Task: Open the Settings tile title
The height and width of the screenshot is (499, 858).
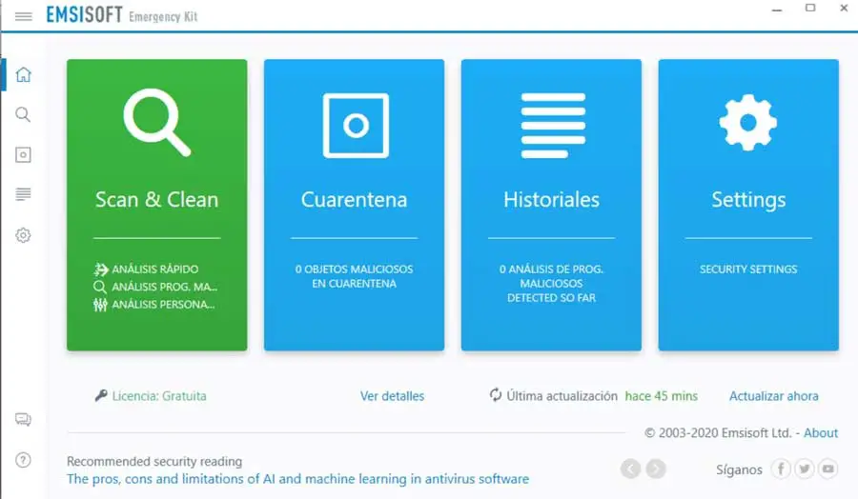Action: tap(748, 200)
